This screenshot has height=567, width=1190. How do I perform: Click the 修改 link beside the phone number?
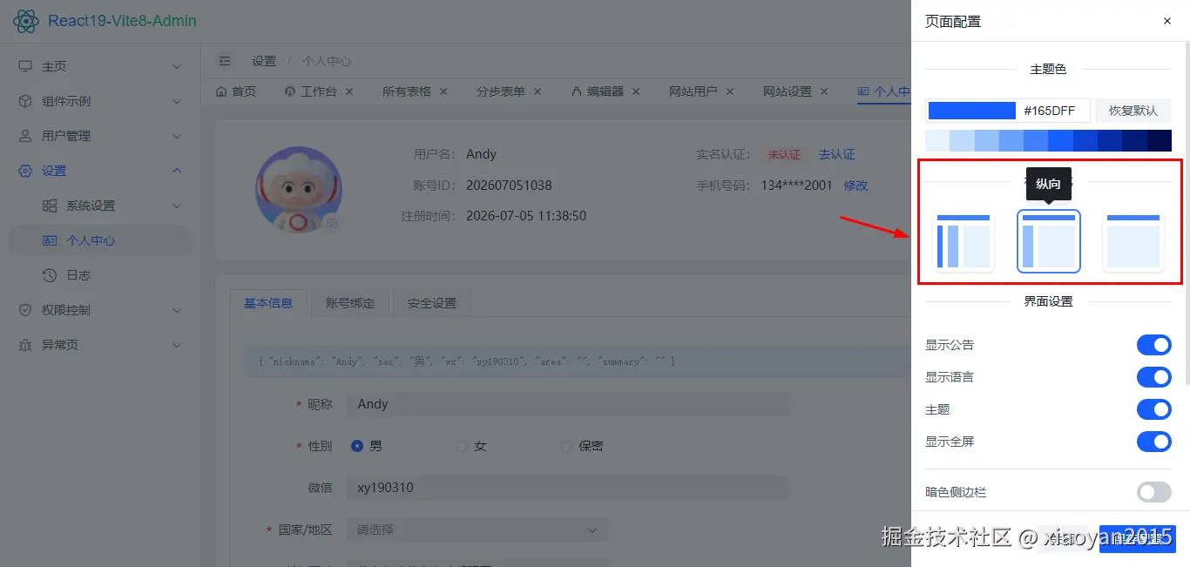855,186
